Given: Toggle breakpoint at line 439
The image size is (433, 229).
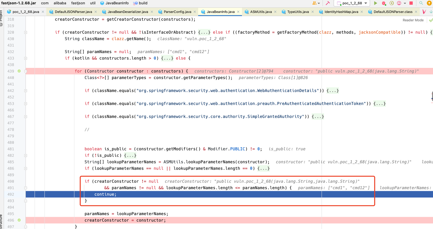Looking at the screenshot, I should click(19, 71).
